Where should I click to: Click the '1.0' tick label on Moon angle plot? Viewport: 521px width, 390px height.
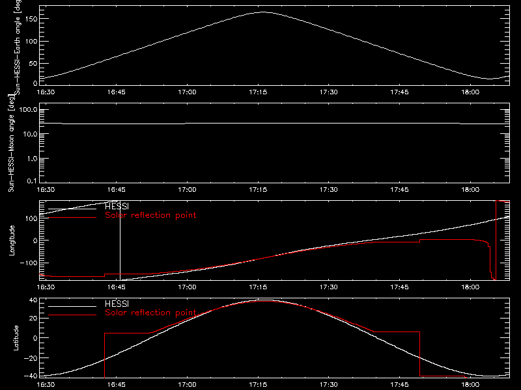32,159
